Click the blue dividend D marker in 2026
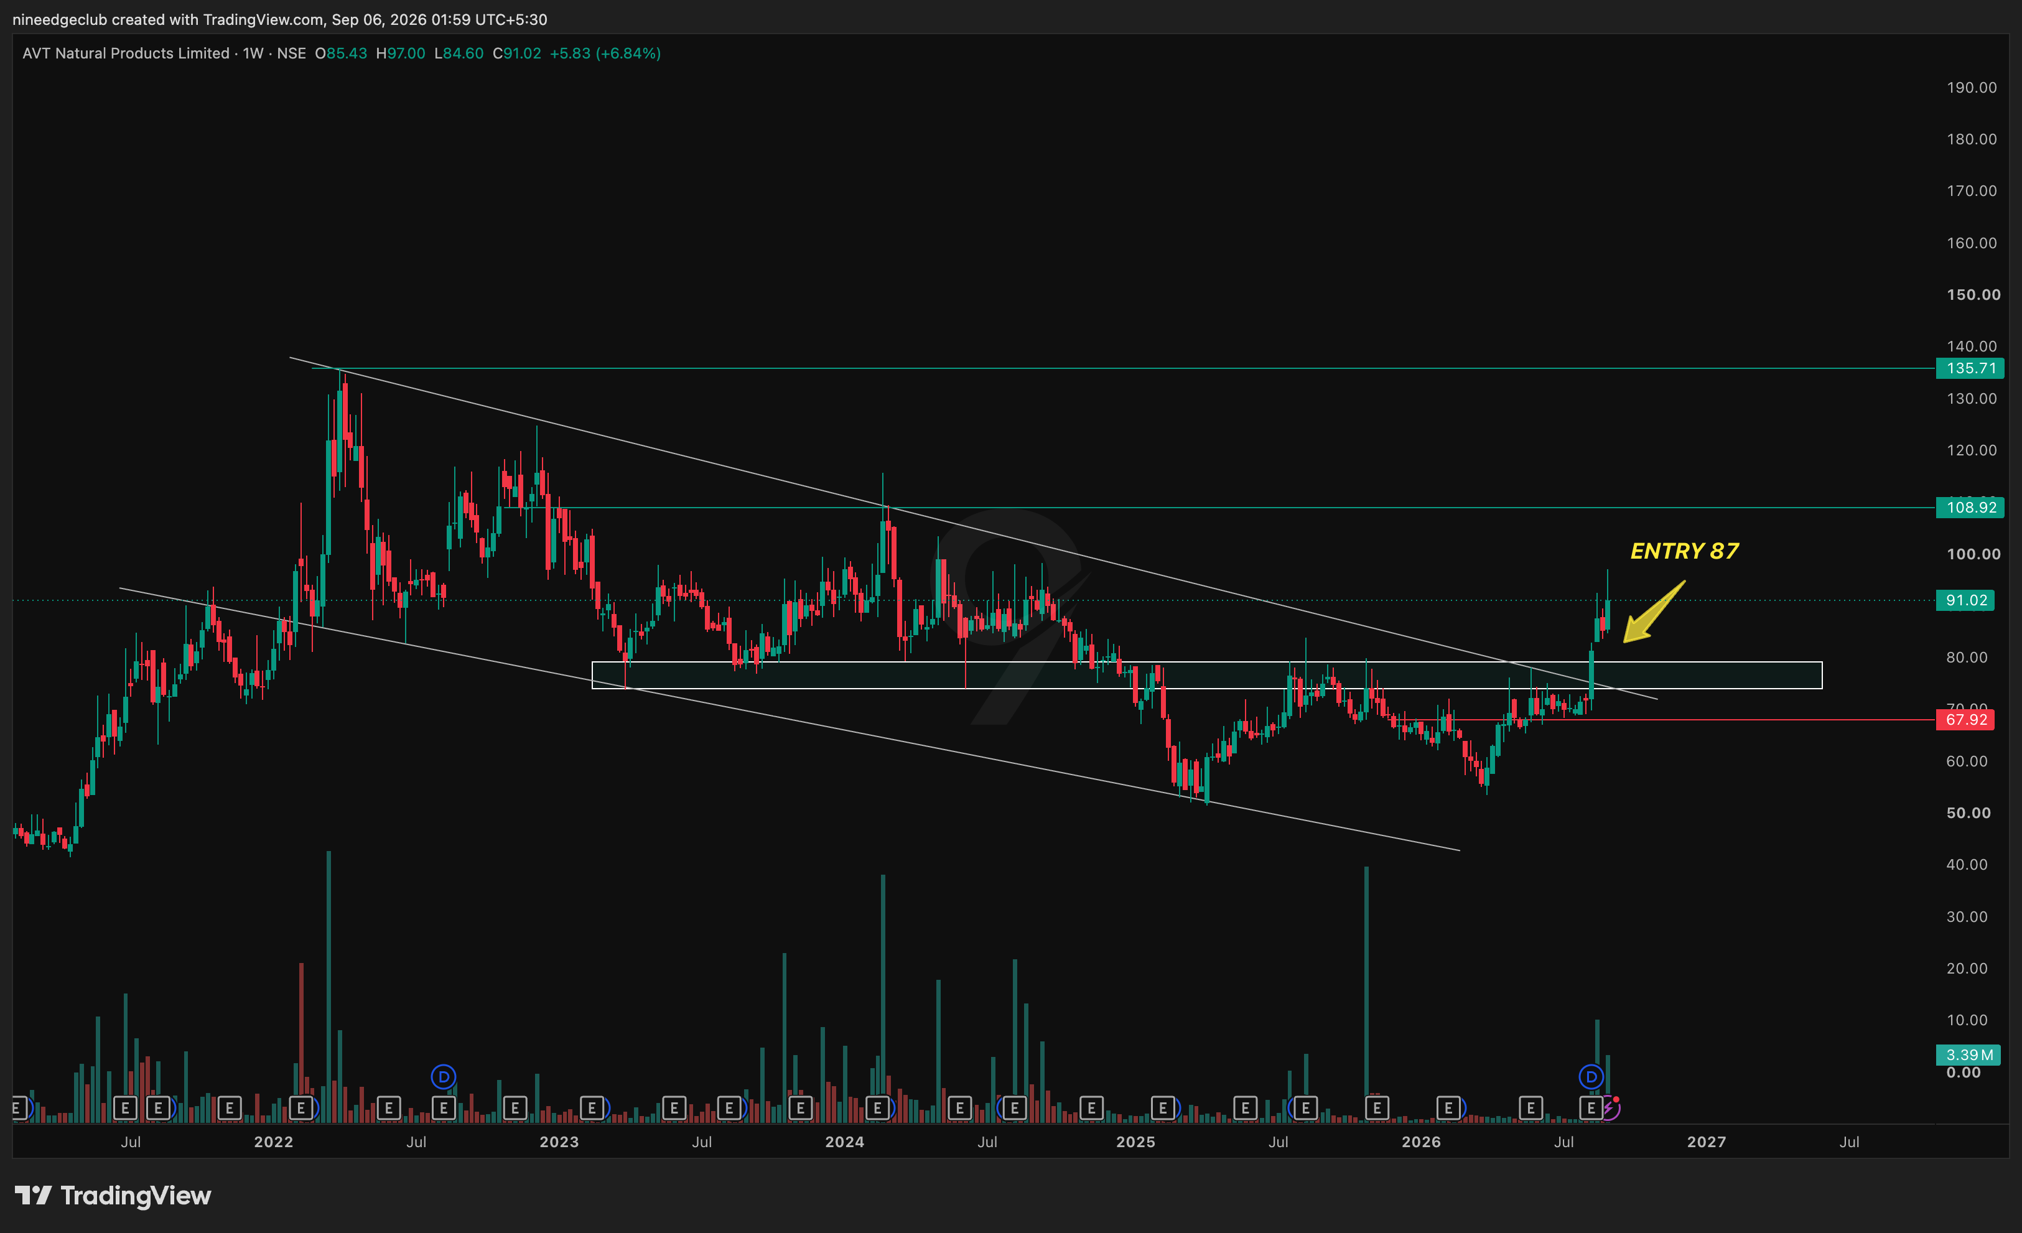This screenshot has height=1233, width=2022. click(x=1591, y=1076)
